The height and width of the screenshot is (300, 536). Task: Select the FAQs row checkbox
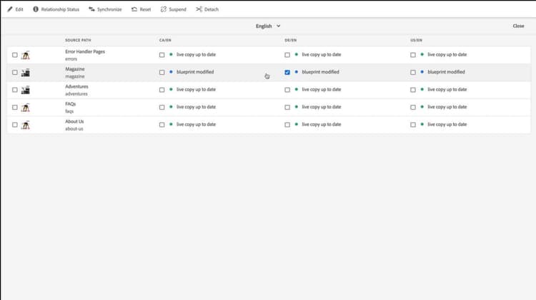click(15, 108)
